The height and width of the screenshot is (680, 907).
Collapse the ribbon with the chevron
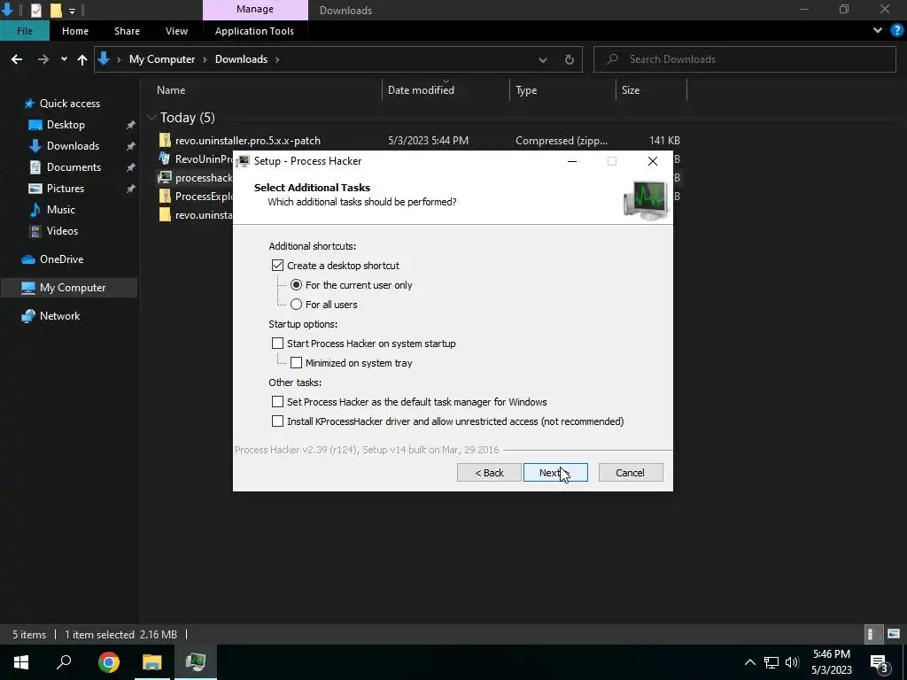point(878,31)
